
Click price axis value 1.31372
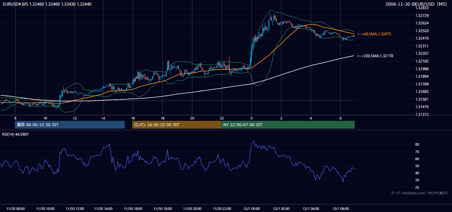coord(422,114)
